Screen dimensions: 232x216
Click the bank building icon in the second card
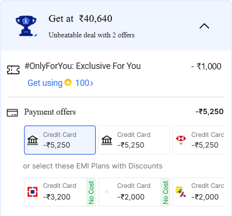[107, 140]
